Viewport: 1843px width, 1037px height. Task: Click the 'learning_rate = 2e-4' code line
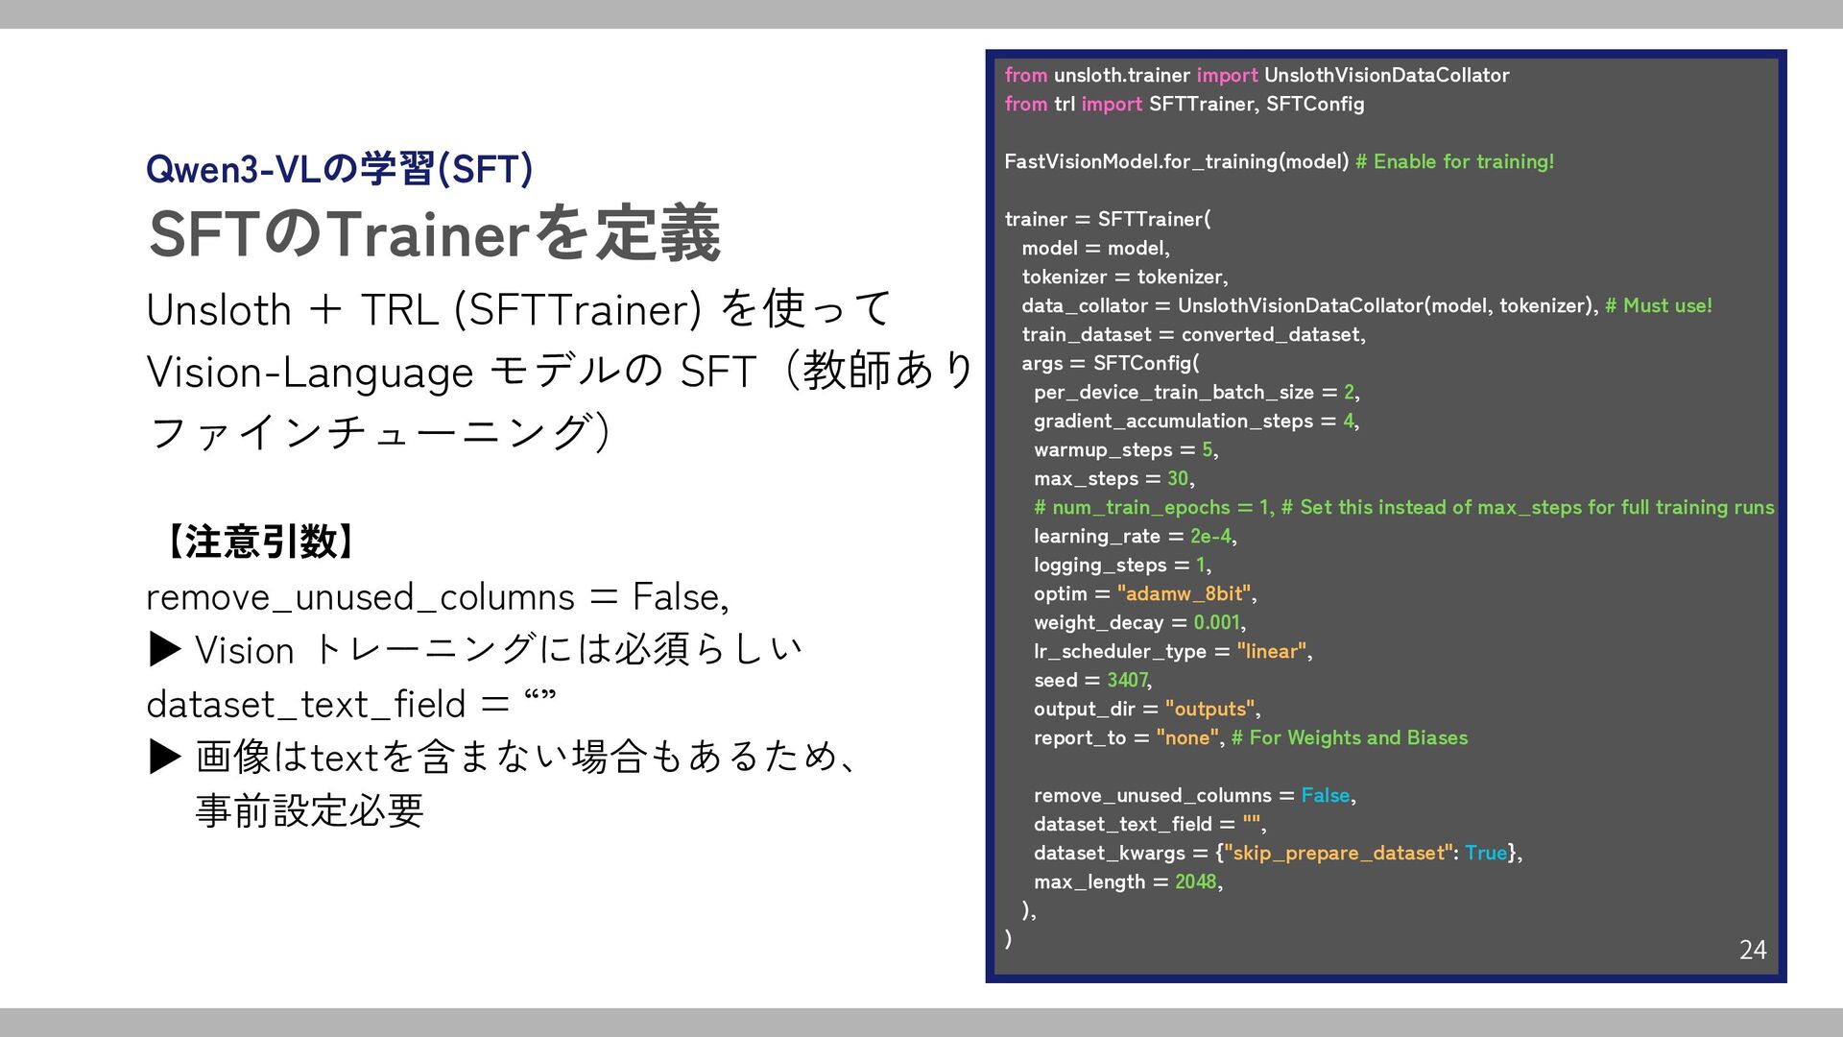pyautogui.click(x=1134, y=536)
